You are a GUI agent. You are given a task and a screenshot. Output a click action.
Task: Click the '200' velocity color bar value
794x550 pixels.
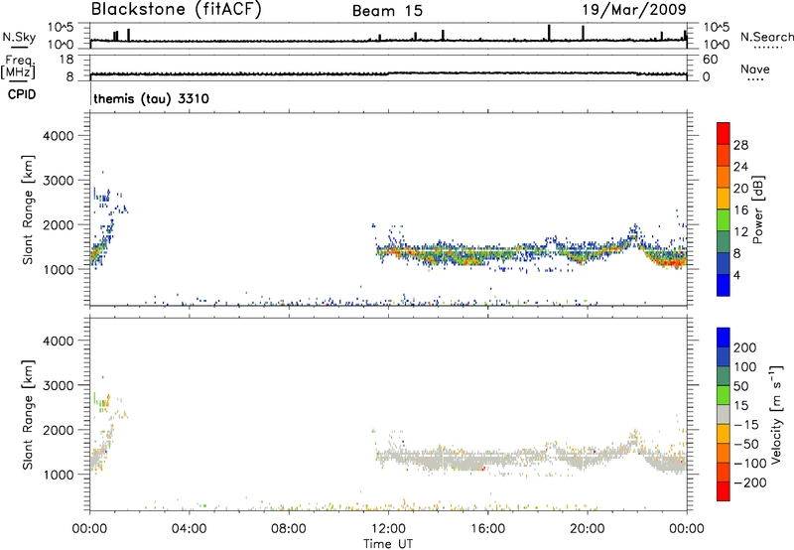tap(745, 347)
